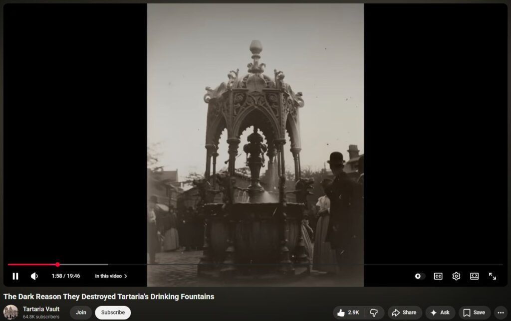This screenshot has width=511, height=321.
Task: Click the Tartaria Vault channel name
Action: (x=41, y=309)
